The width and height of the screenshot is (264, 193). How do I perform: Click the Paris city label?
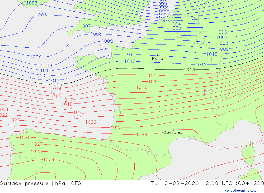coord(157,58)
